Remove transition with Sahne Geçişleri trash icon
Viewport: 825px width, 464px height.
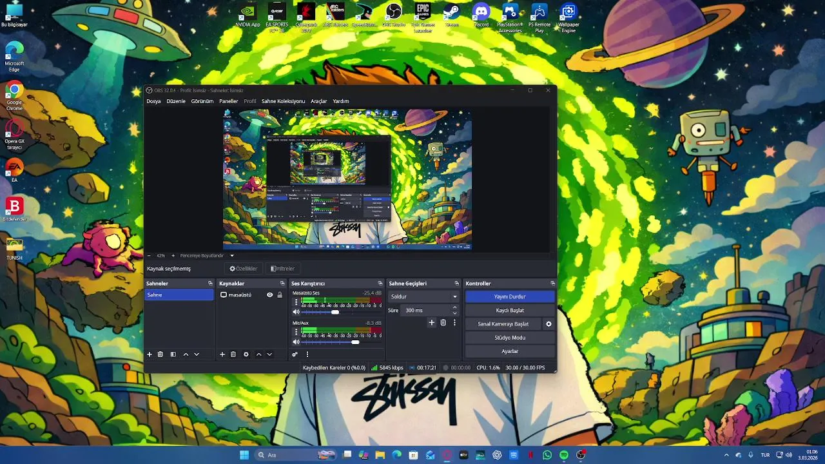(x=443, y=323)
